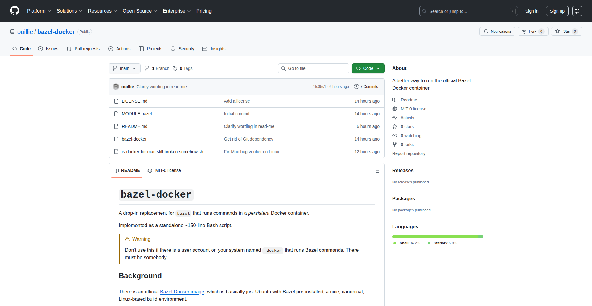Click the file icon for is-docker-for-mac-still-broken-somehow.sh
Image resolution: width=592 pixels, height=306 pixels.
116,152
